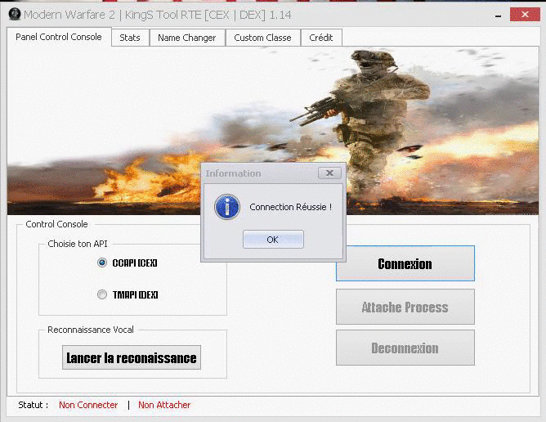Click the Control Console group label

pos(56,224)
